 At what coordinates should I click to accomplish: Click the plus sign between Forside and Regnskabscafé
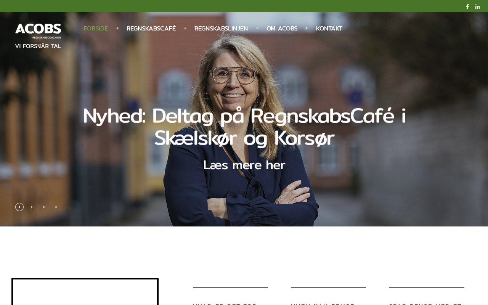point(117,28)
